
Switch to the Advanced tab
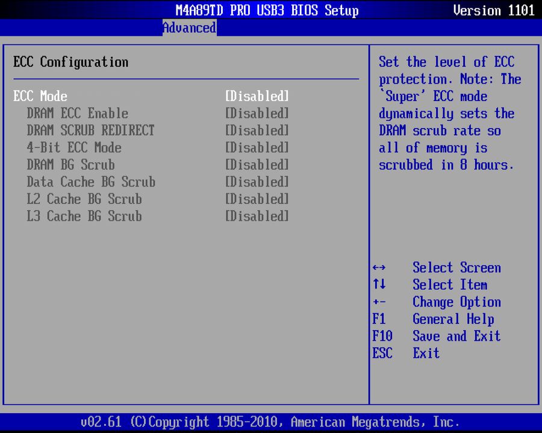click(x=189, y=28)
